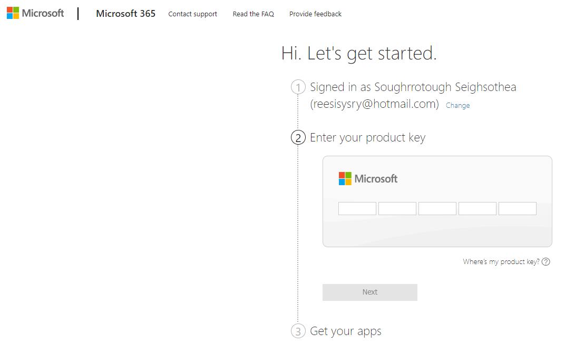Image resolution: width=565 pixels, height=344 pixels.
Task: Open the circled question mark help icon
Action: click(546, 261)
